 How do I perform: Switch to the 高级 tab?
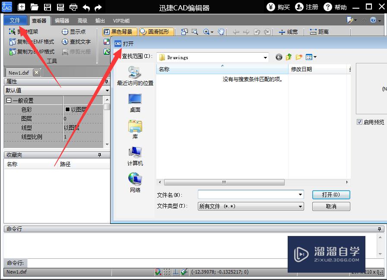(x=82, y=21)
